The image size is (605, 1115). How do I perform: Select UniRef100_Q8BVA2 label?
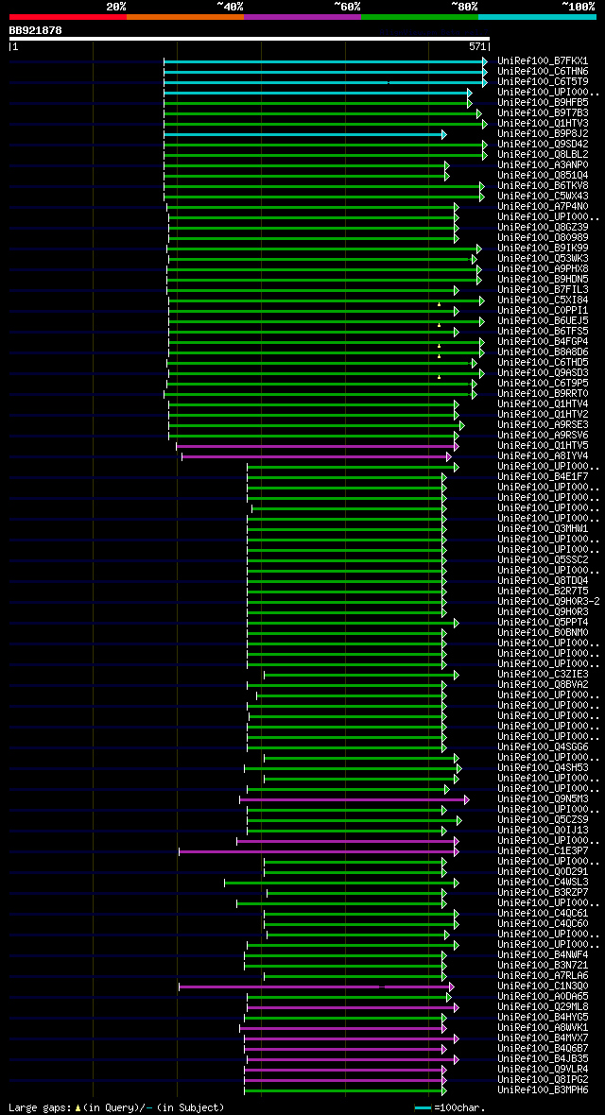[x=543, y=685]
